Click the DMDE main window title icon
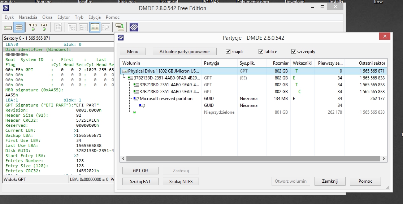The width and height of the screenshot is (403, 204). tap(6, 8)
